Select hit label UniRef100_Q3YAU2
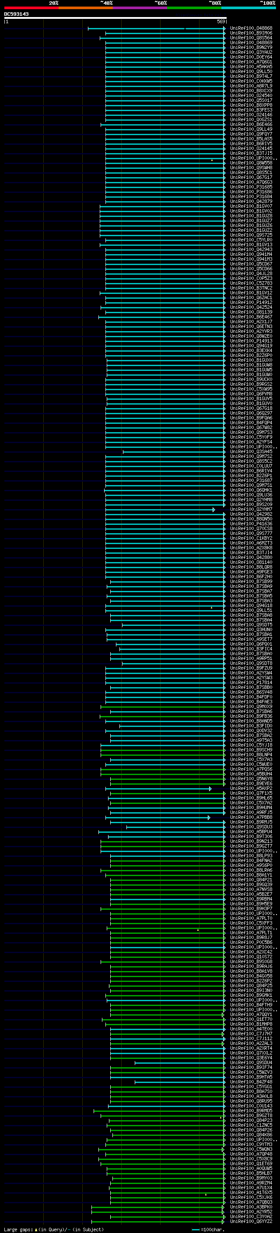 click(x=251, y=52)
